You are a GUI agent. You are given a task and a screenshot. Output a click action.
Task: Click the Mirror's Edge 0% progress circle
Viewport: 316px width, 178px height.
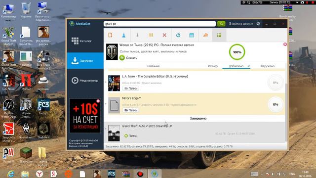click(276, 104)
